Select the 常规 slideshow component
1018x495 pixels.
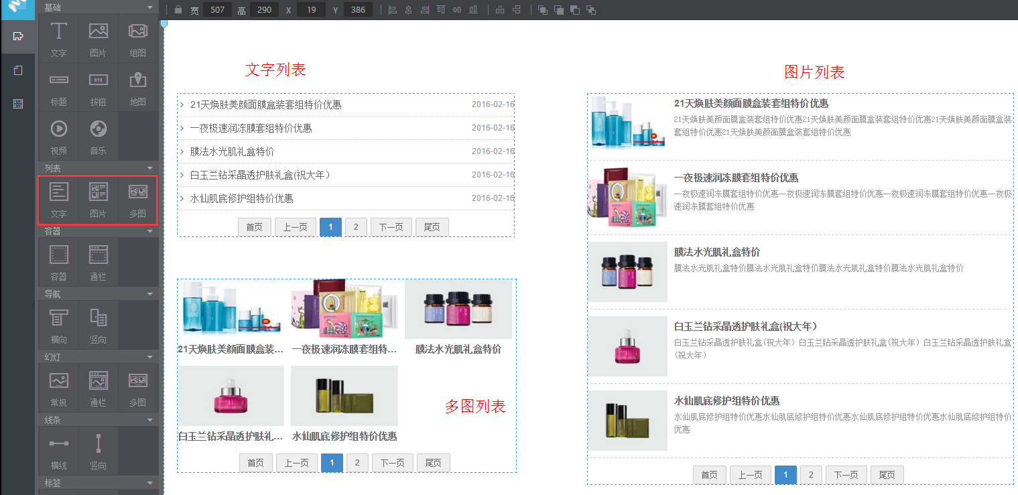(59, 388)
